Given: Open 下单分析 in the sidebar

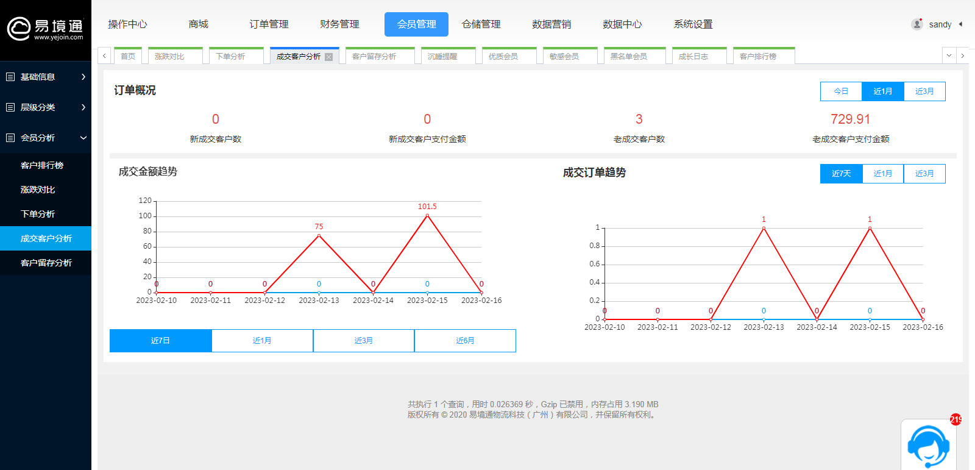Looking at the screenshot, I should tap(46, 214).
